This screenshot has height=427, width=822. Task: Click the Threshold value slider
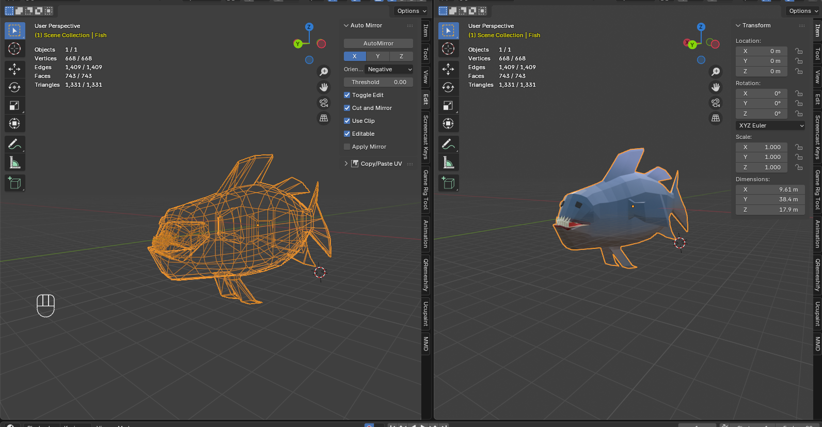[x=378, y=82]
